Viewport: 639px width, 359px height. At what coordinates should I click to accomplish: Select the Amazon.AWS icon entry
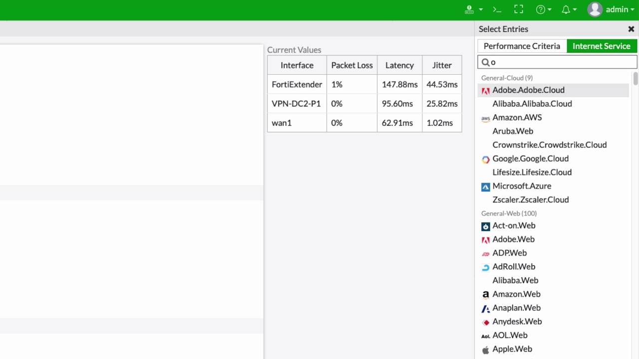(485, 118)
